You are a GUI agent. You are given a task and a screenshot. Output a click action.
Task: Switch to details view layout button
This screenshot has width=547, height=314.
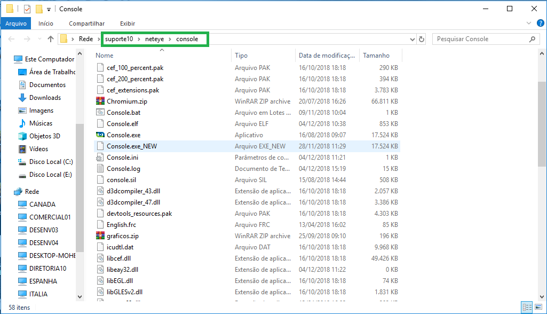[x=526, y=307]
